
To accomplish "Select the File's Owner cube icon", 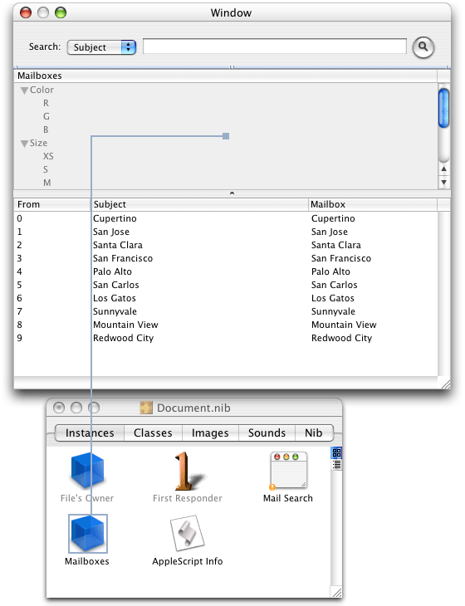I will [87, 470].
